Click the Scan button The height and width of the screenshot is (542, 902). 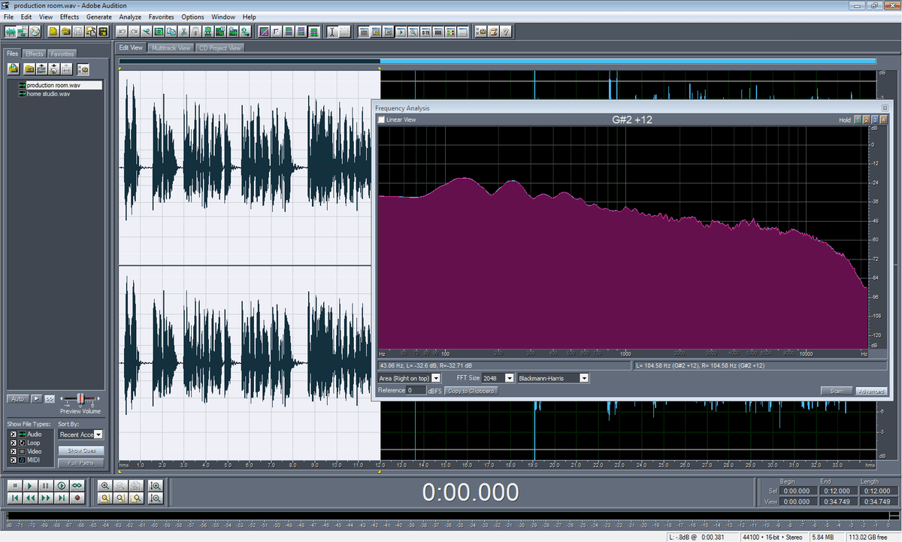point(837,391)
